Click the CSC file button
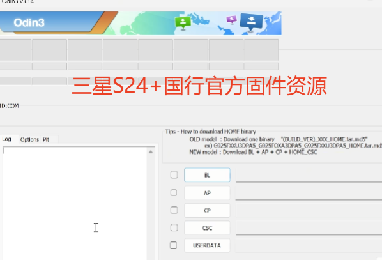Viewport: 382px width, 260px height. [x=208, y=228]
